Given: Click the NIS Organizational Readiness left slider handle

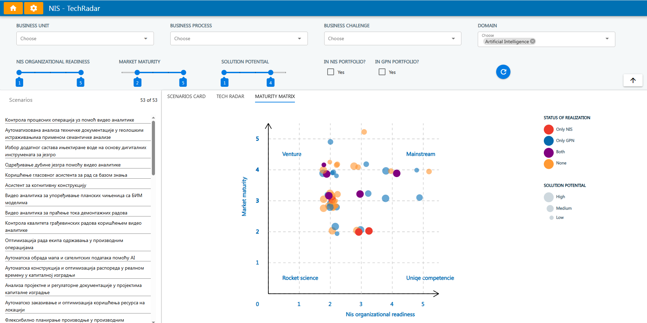Looking at the screenshot, I should 19,72.
